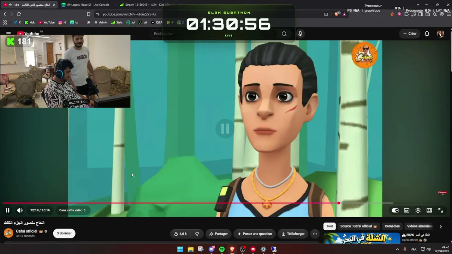Turn on subtitles in the video player
Screen dimensions: 452x254
(406, 210)
